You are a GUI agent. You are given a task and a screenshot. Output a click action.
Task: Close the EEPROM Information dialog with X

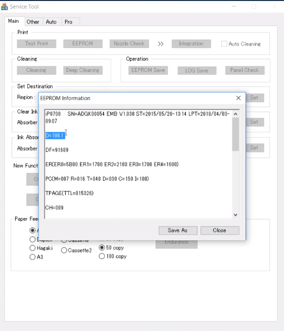click(x=238, y=98)
